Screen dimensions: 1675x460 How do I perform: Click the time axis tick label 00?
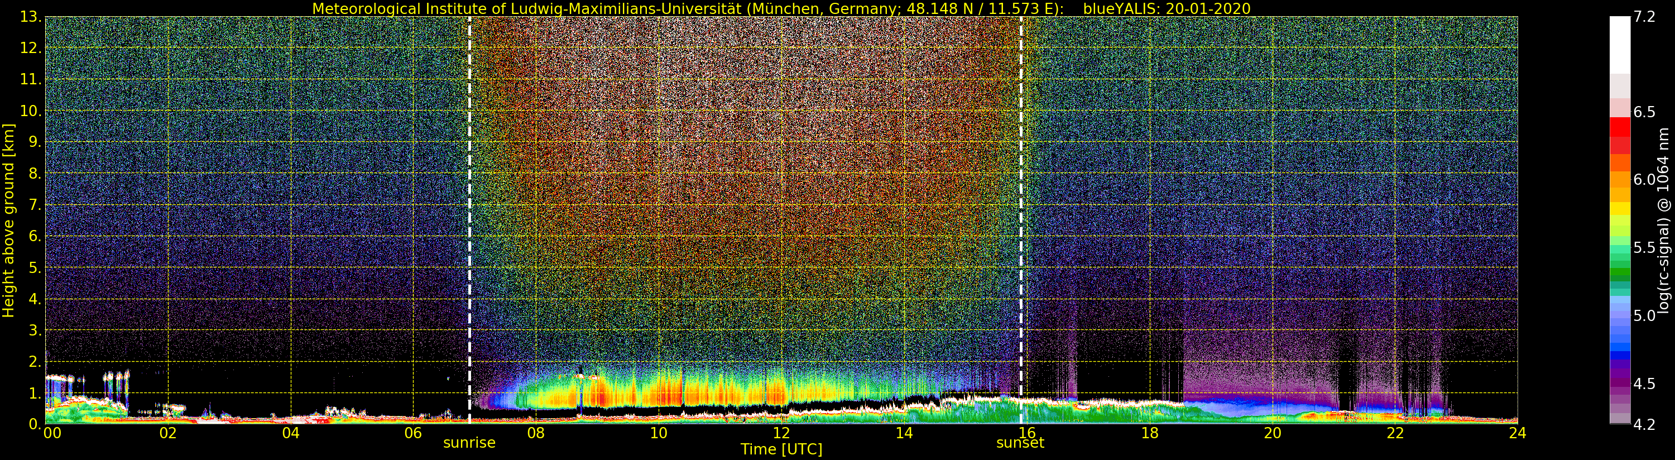[52, 433]
